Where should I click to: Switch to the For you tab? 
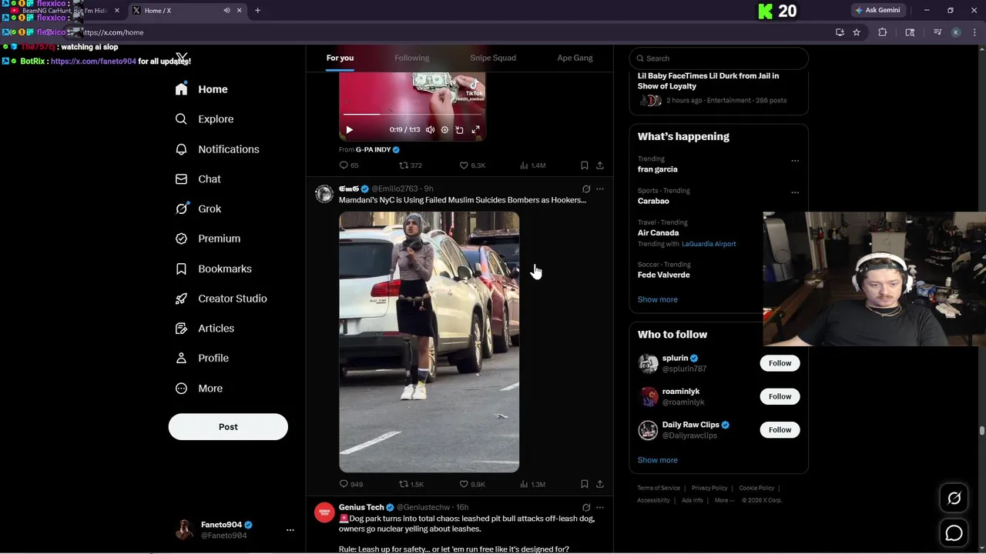(340, 58)
